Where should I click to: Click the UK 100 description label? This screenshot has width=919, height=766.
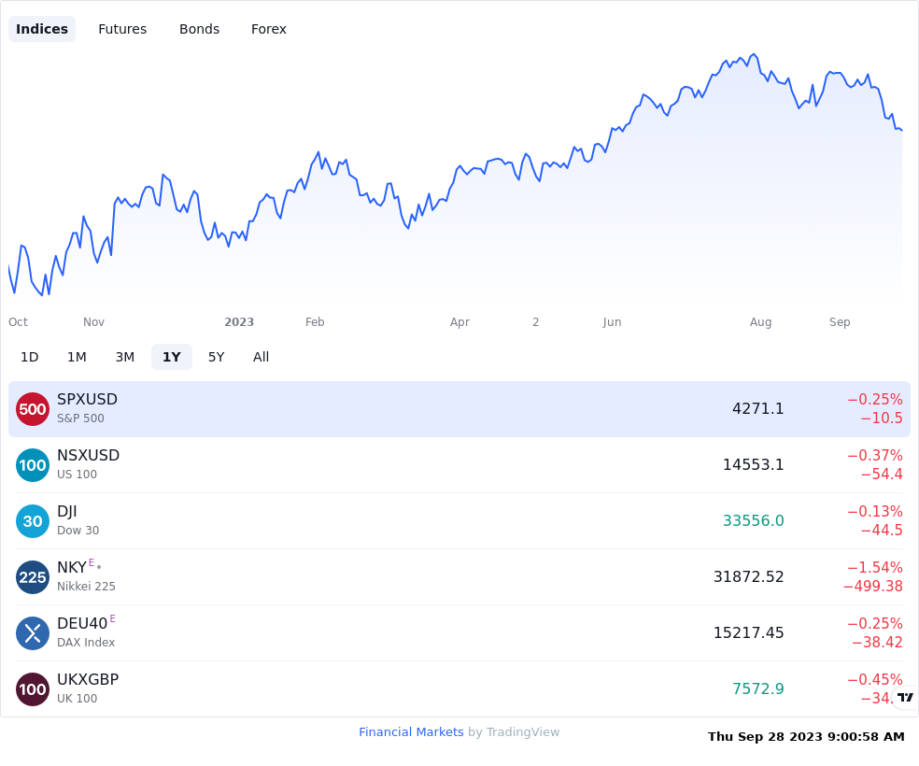pos(77,699)
